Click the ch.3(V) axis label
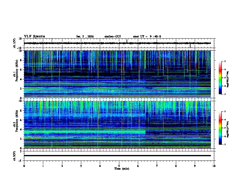Image resolution: width=241 pixels, height=186 pixels. coord(14,156)
